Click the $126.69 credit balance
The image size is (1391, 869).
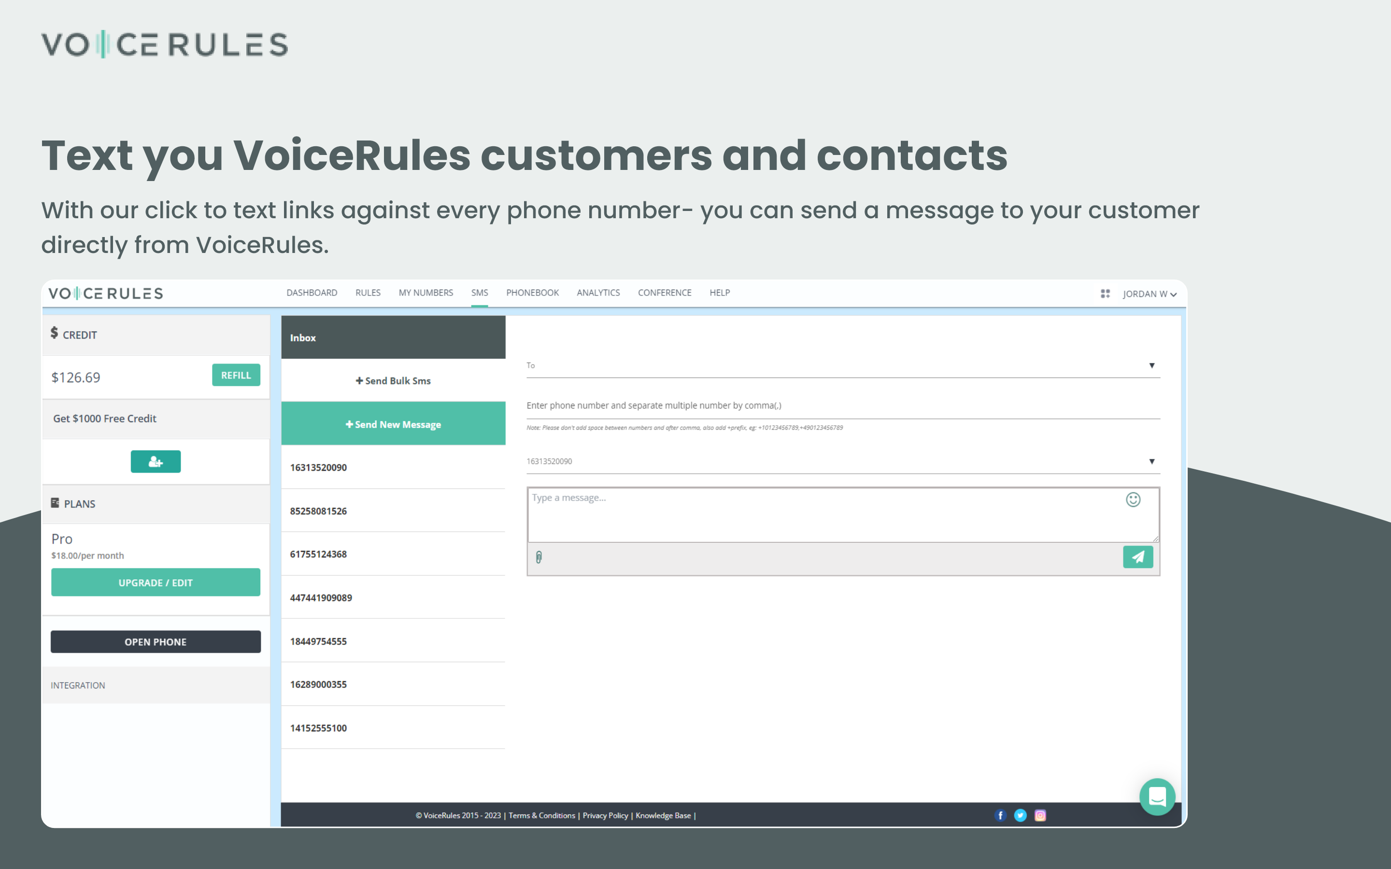pyautogui.click(x=76, y=377)
